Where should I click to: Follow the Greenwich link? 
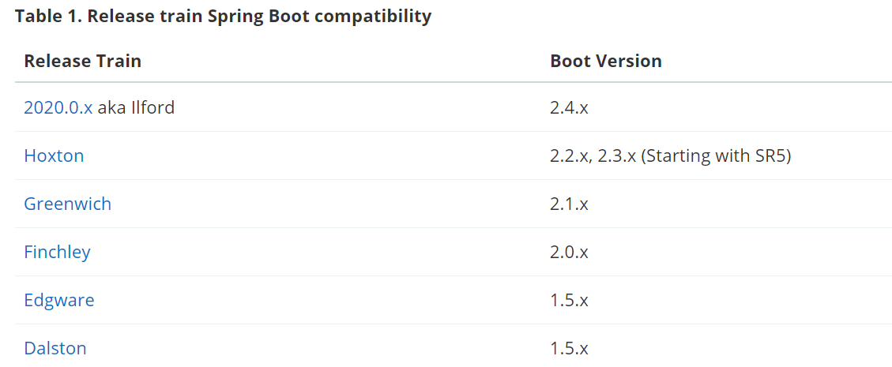point(67,204)
